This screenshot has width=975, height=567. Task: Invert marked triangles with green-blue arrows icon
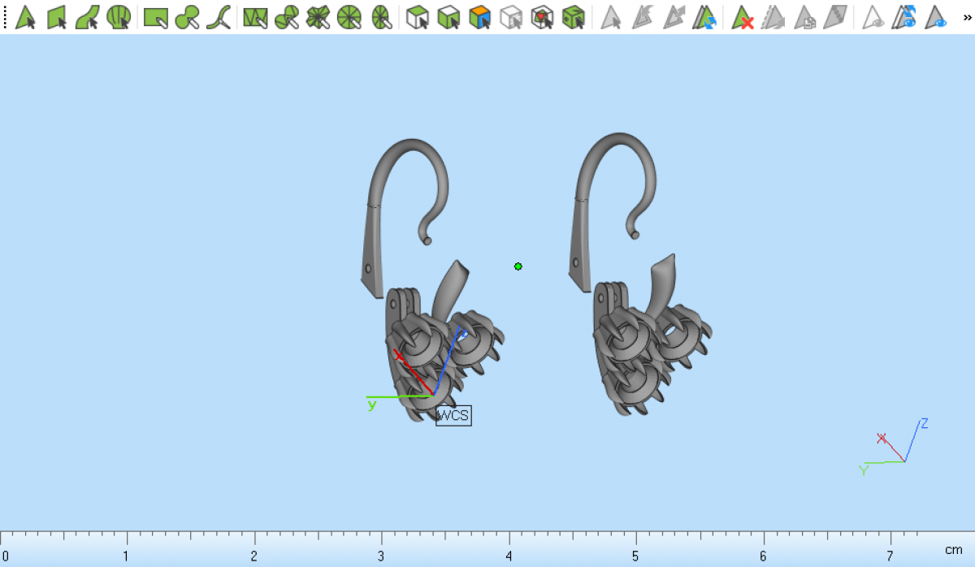click(x=704, y=17)
